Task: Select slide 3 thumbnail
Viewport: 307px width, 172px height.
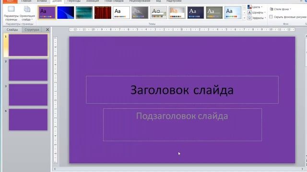Action: 28,95
